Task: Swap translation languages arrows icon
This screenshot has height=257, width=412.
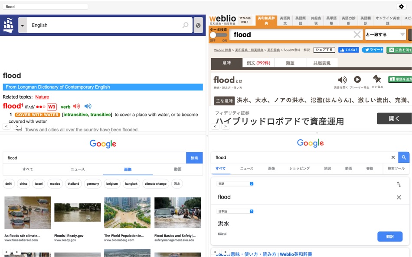Action: tap(399, 184)
